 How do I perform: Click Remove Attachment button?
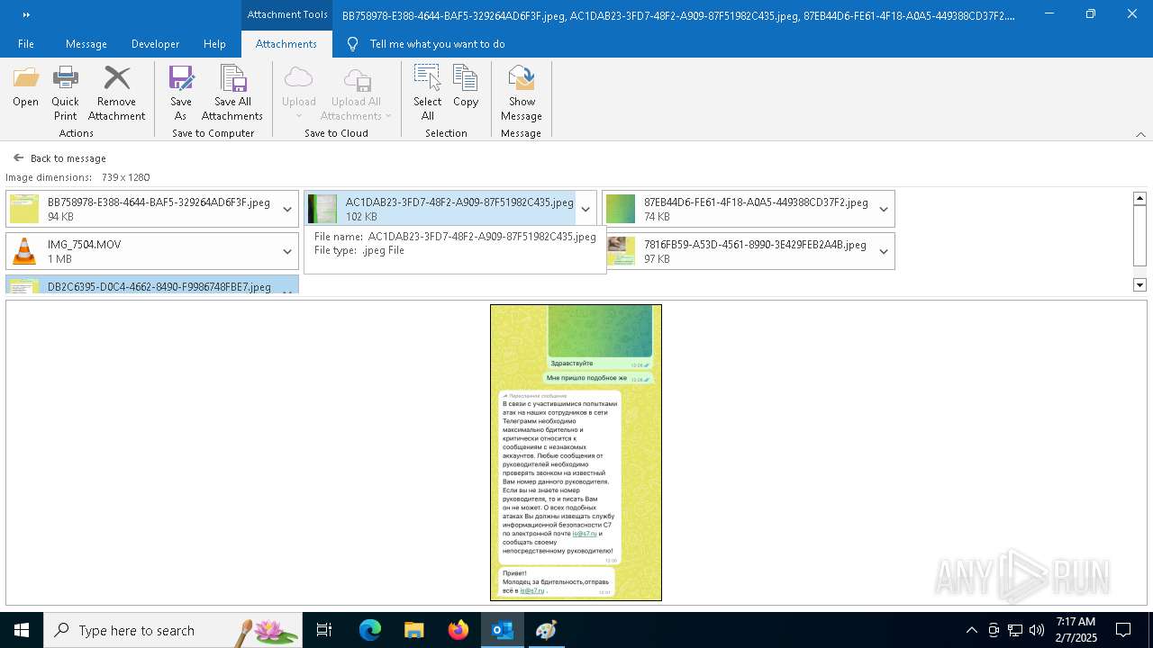pos(116,94)
